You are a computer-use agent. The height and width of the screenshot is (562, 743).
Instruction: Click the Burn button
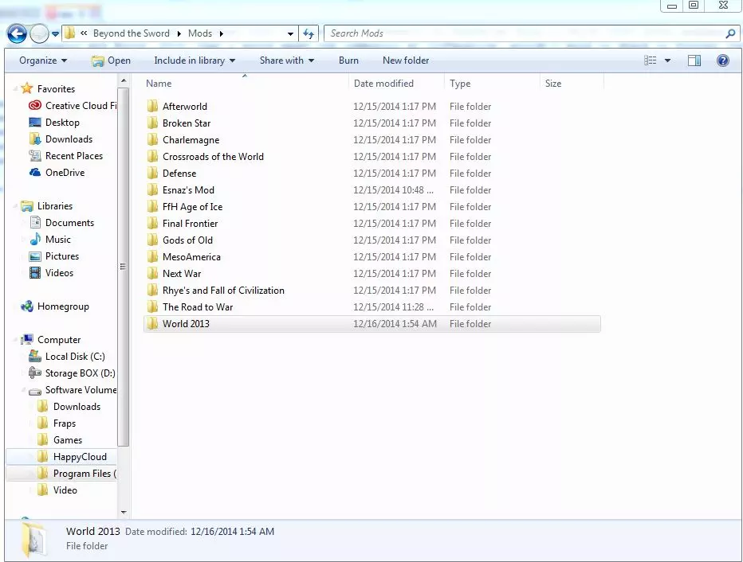pos(348,60)
